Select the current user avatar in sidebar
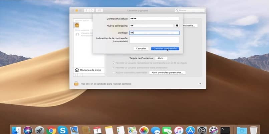Screen dimensions: 269x134 77,25
